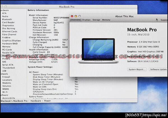Viewport: 168px width, 118px height.
Task: Select Card Reader in the sidebar
Action: click(8, 22)
